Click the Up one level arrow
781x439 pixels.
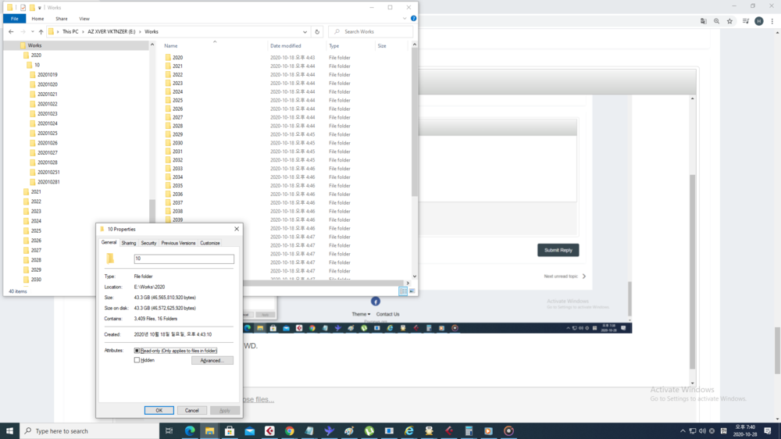point(41,32)
